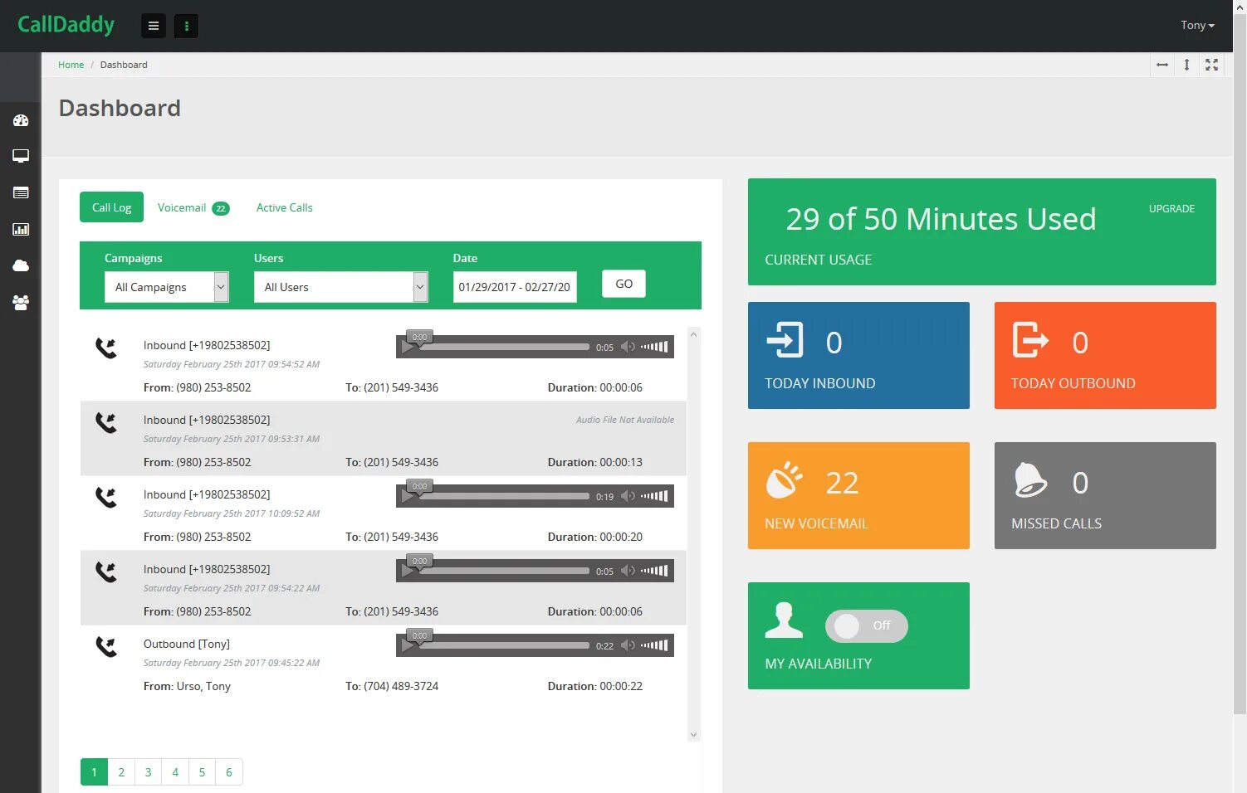Open the Missed Calls tile
This screenshot has height=793, width=1247.
[1105, 495]
